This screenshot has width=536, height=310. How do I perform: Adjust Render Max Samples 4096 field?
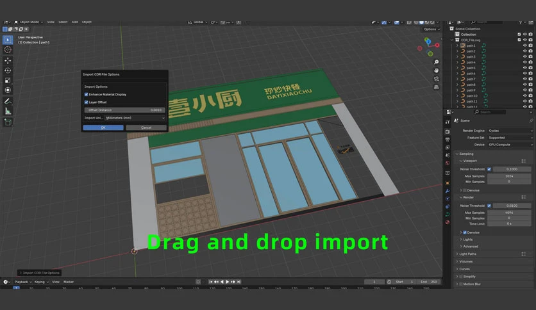pos(509,213)
